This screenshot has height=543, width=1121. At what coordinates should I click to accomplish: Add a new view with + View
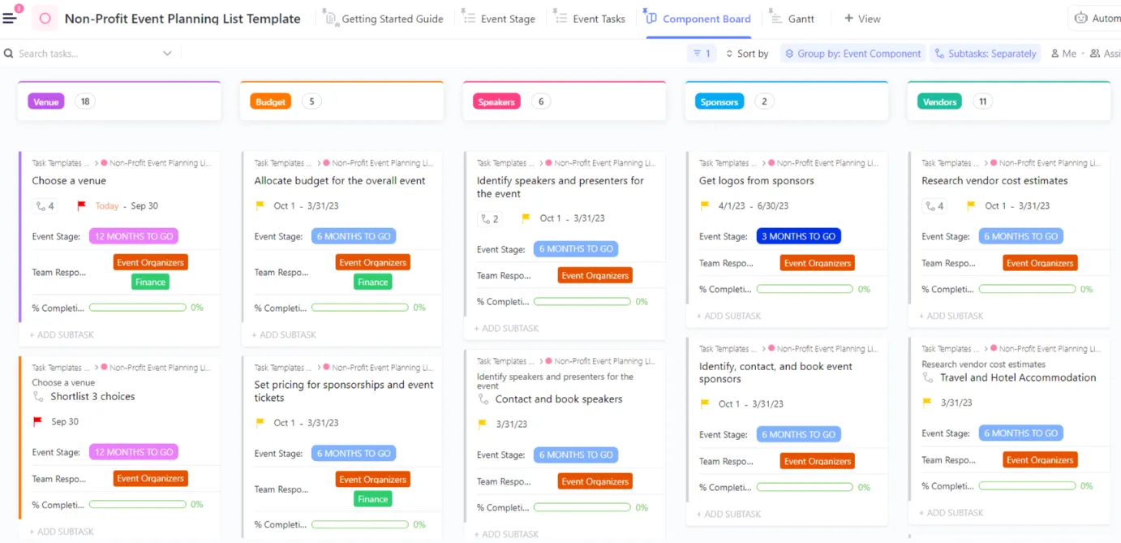tap(862, 19)
